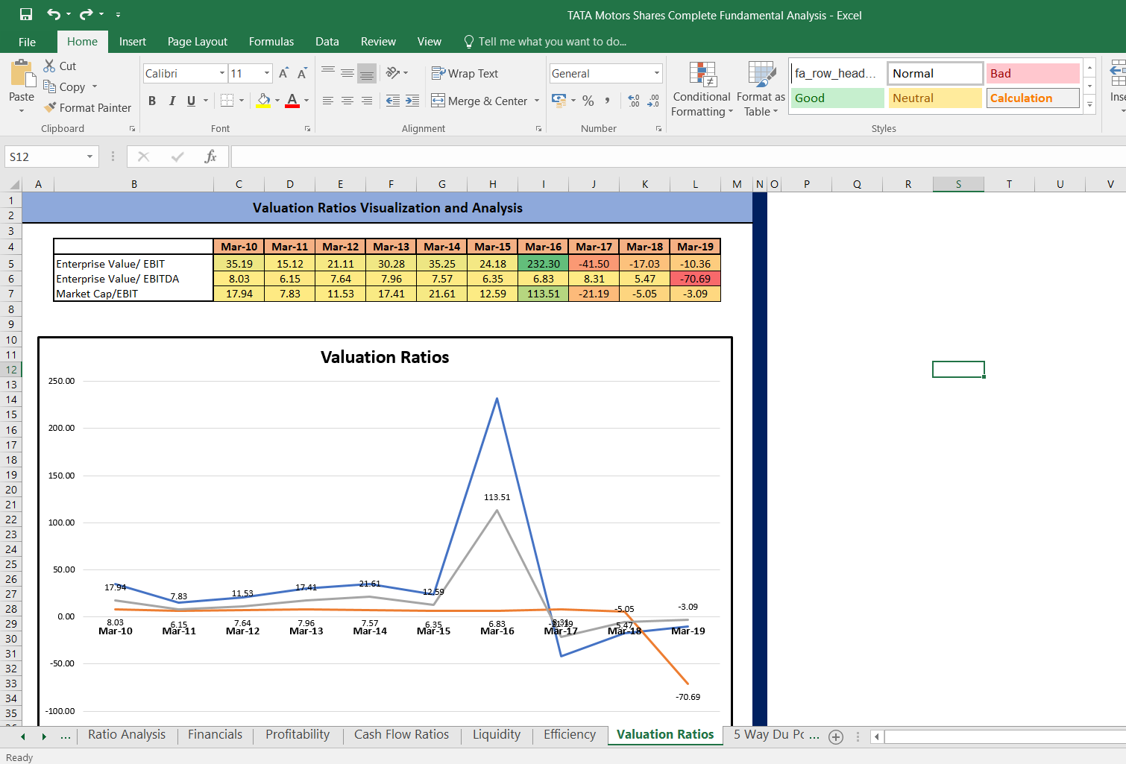
Task: Expand Fill Color dropdown arrow
Action: coord(277,101)
